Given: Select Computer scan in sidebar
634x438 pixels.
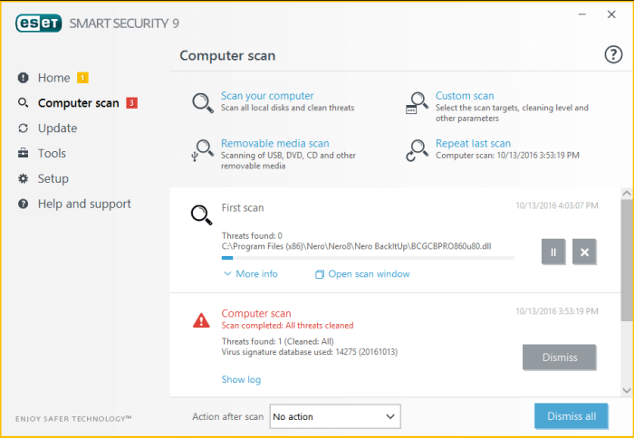Looking at the screenshot, I should pyautogui.click(x=79, y=103).
